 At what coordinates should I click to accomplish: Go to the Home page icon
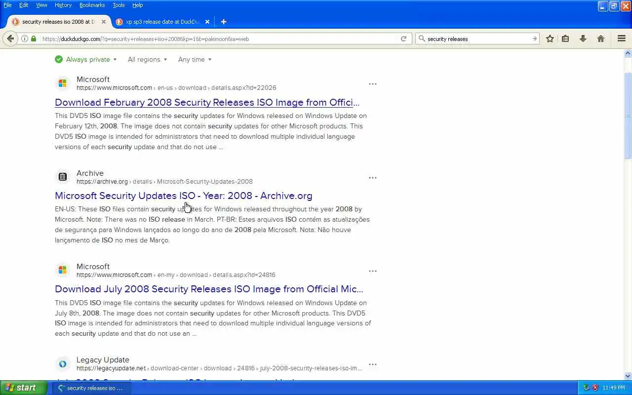tap(601, 39)
